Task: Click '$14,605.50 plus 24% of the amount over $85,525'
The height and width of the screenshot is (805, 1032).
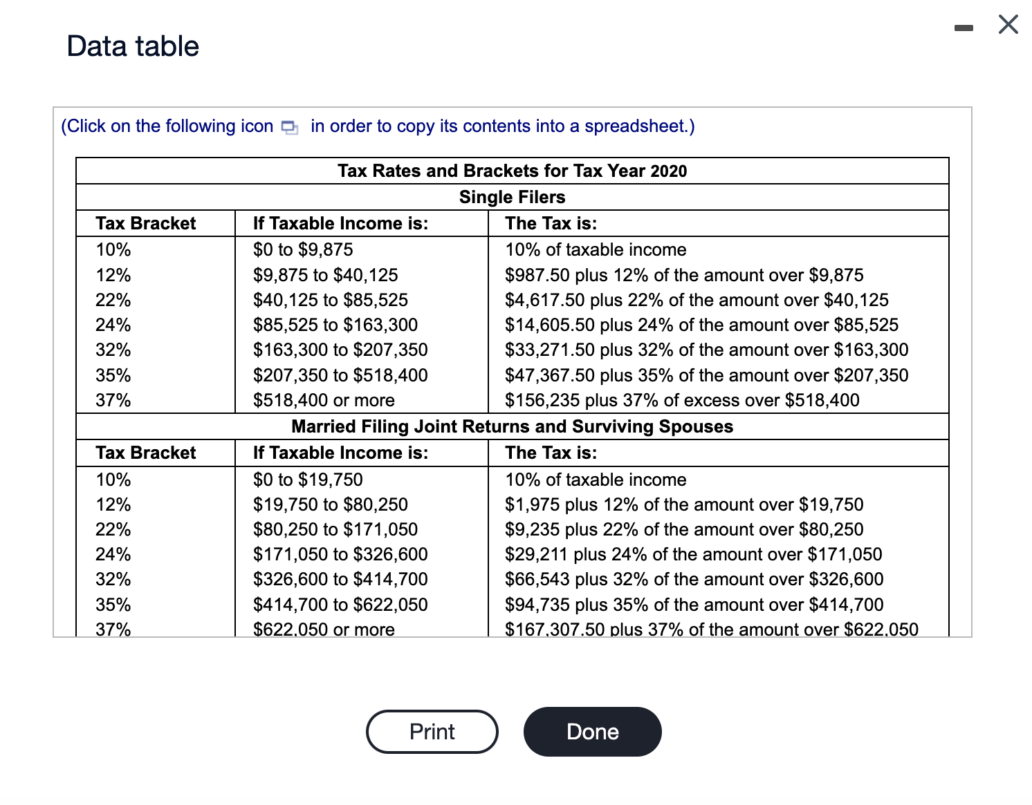Action: [x=701, y=325]
